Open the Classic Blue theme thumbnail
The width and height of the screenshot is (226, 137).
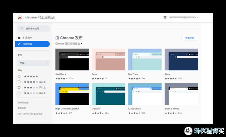[x=145, y=94]
